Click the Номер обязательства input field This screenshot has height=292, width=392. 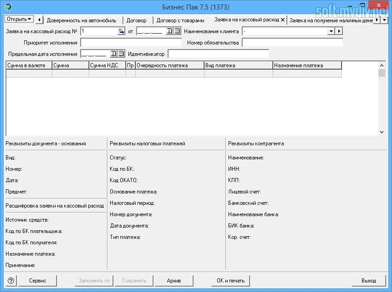(292, 43)
